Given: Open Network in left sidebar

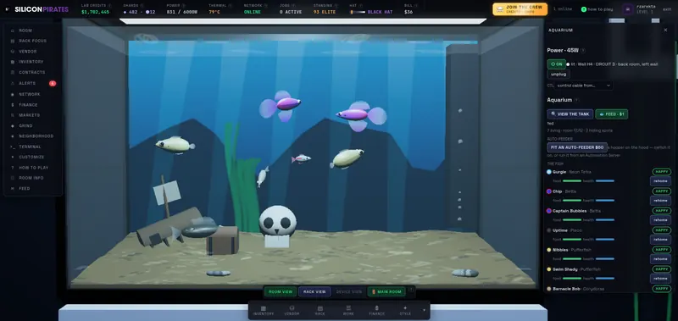Looking at the screenshot, I should tap(32, 94).
